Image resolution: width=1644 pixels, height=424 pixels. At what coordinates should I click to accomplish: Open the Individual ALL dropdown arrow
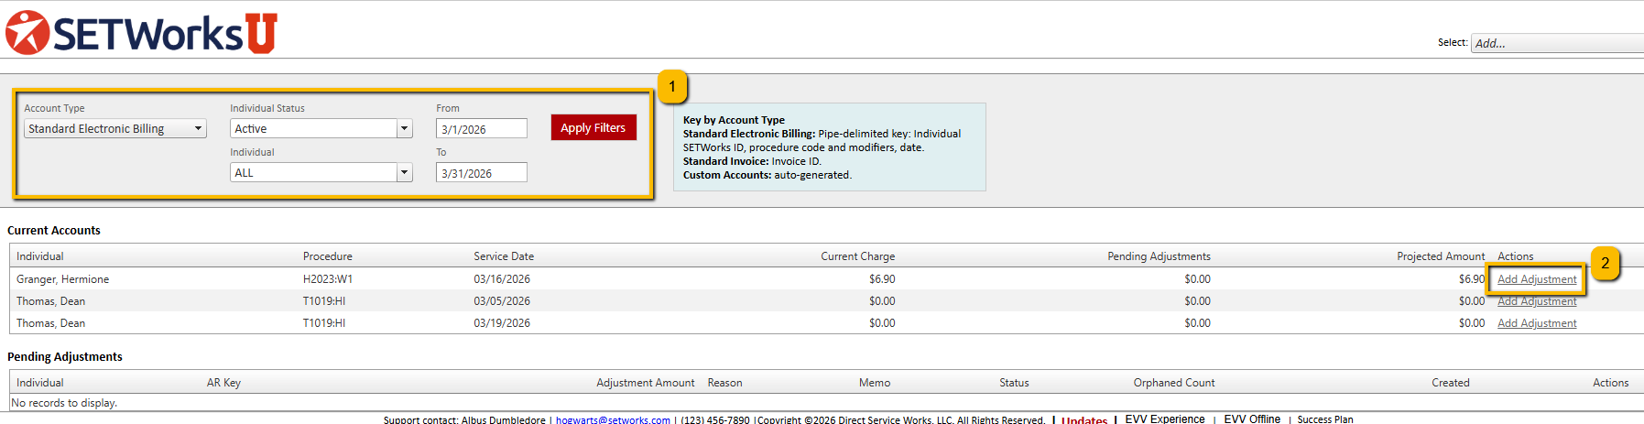(404, 173)
